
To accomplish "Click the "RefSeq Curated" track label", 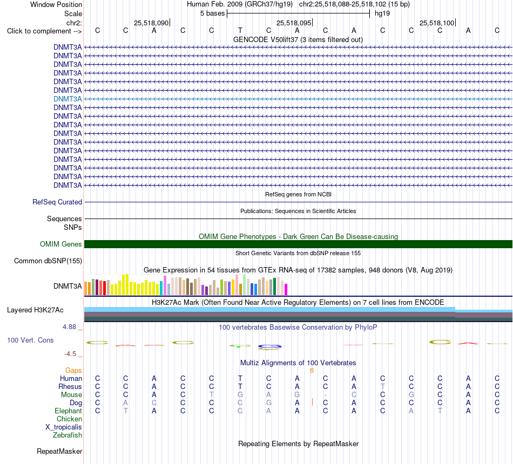I will click(x=57, y=202).
